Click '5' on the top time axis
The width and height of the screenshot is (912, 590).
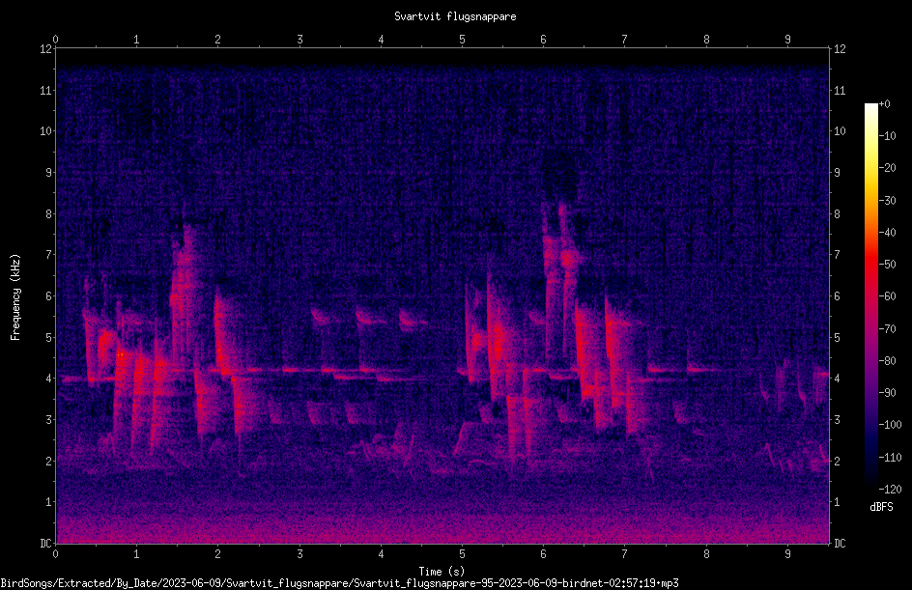pyautogui.click(x=462, y=40)
